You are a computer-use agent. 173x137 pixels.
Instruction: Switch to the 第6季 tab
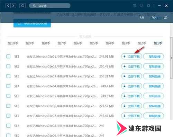(x=78, y=43)
